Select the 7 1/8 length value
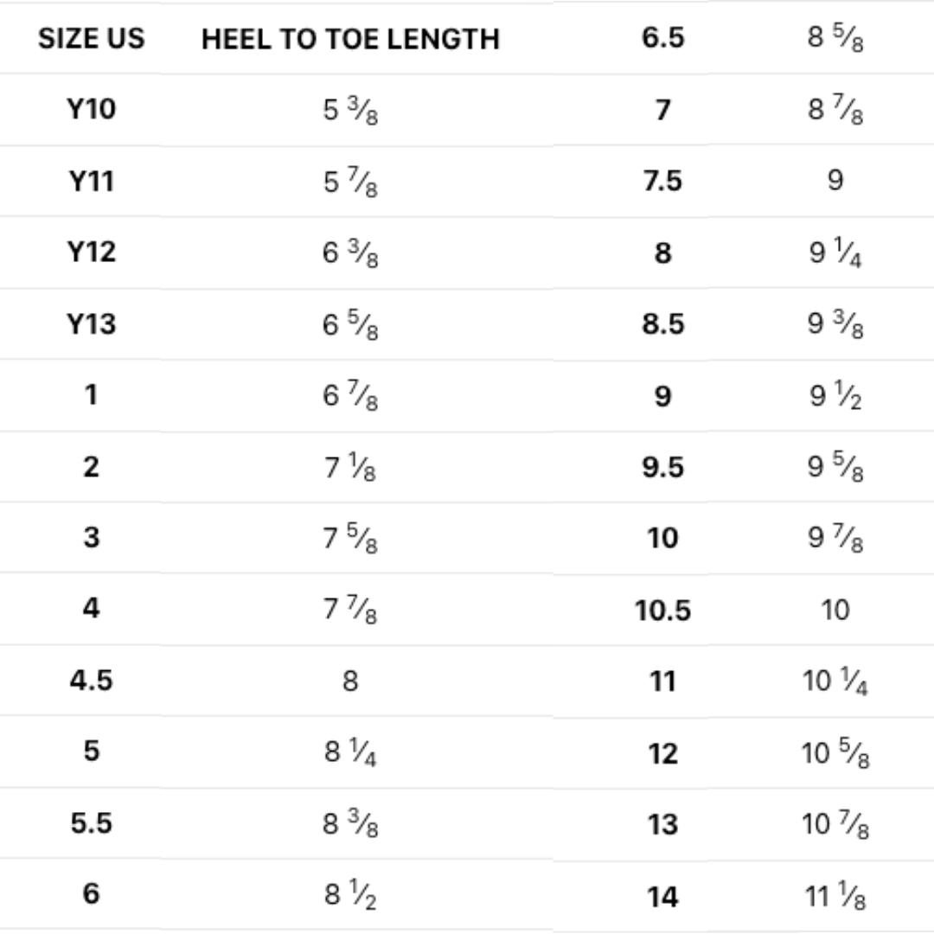The width and height of the screenshot is (934, 934). pos(350,469)
